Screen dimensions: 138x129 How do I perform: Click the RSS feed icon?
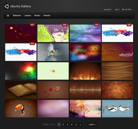coord(123,10)
